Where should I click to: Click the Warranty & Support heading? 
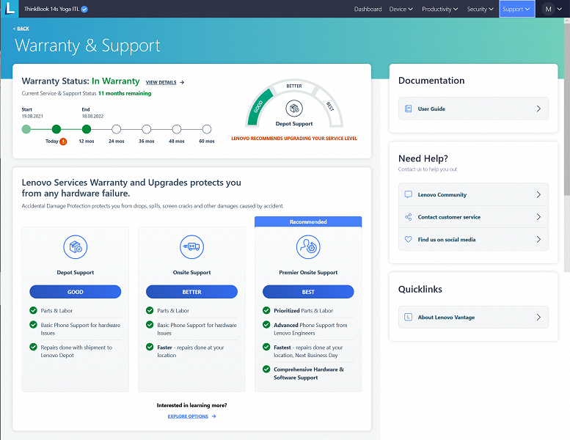[x=87, y=45]
